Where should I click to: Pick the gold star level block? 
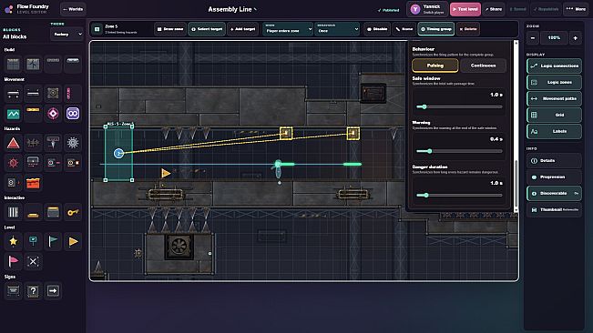point(14,242)
